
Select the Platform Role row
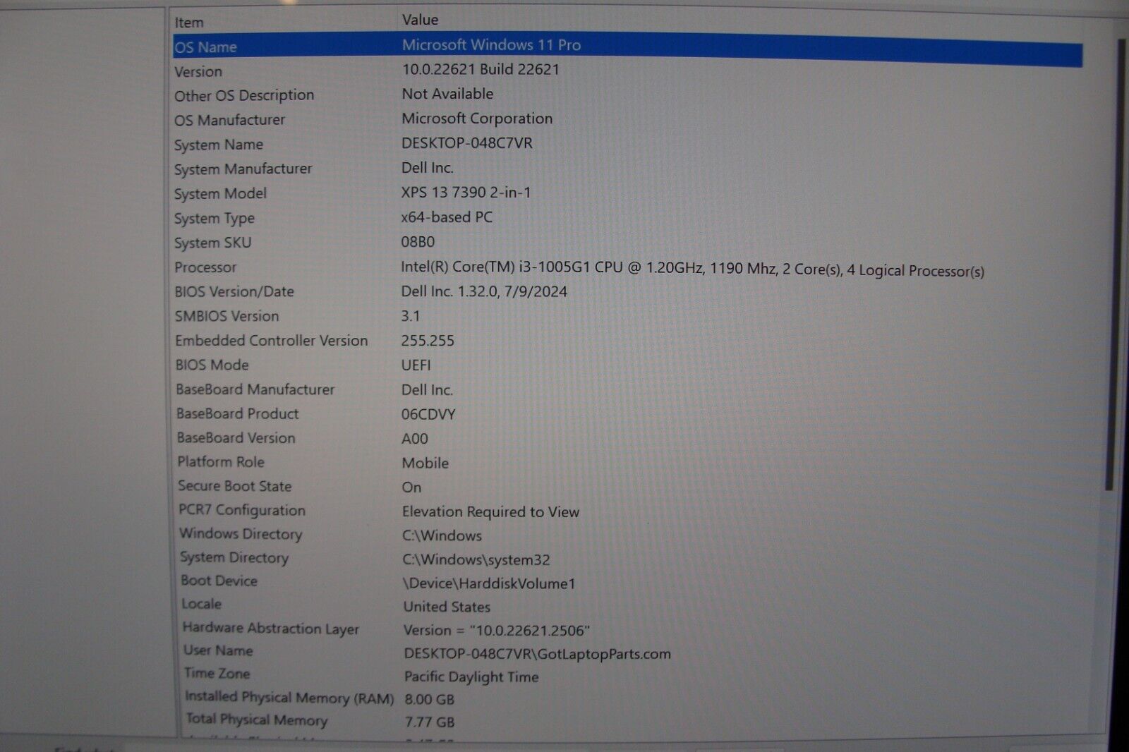point(221,462)
